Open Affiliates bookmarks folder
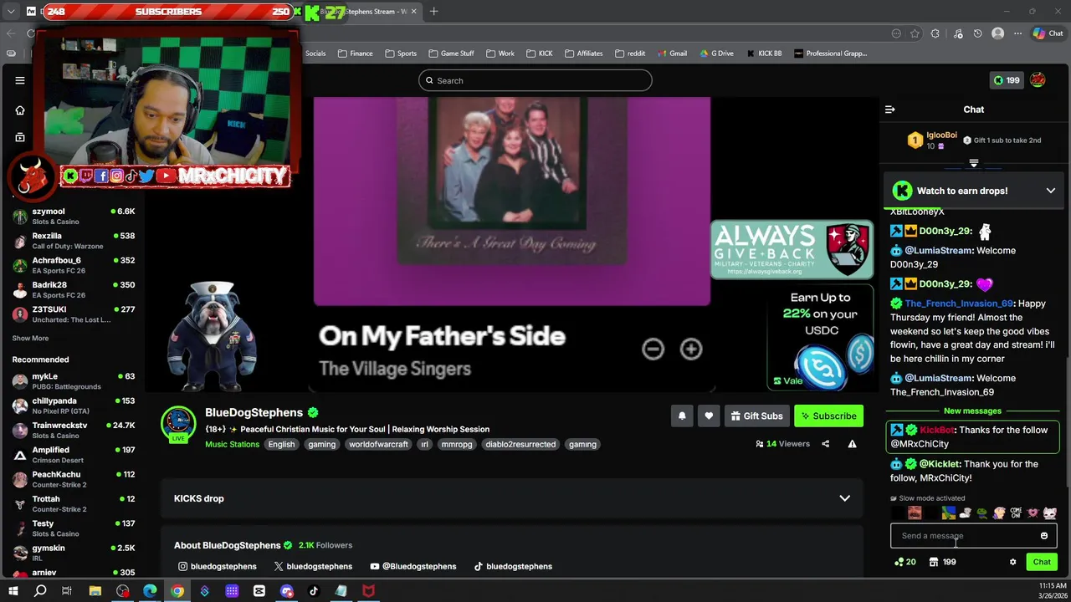Screen dimensions: 1071x602 (x=583, y=54)
